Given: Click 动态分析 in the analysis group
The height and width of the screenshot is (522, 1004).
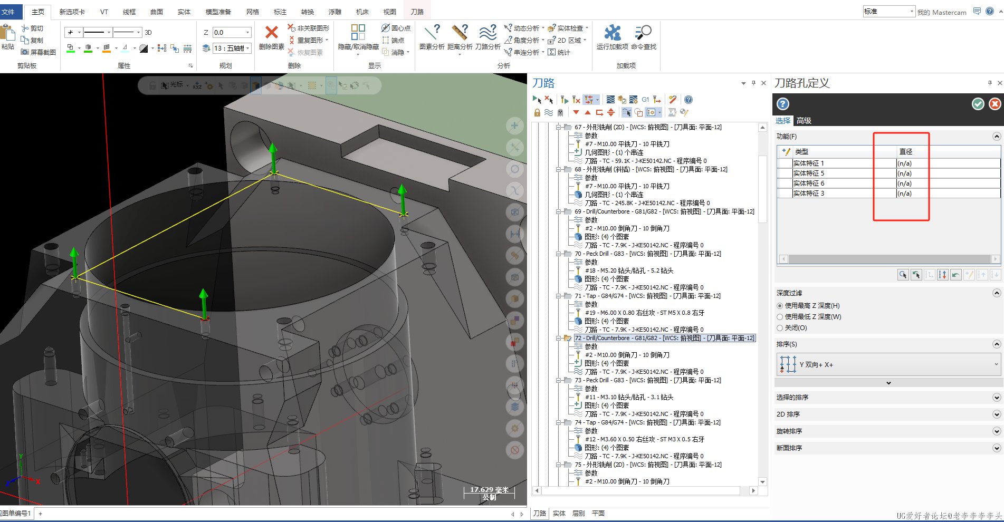Looking at the screenshot, I should [522, 28].
